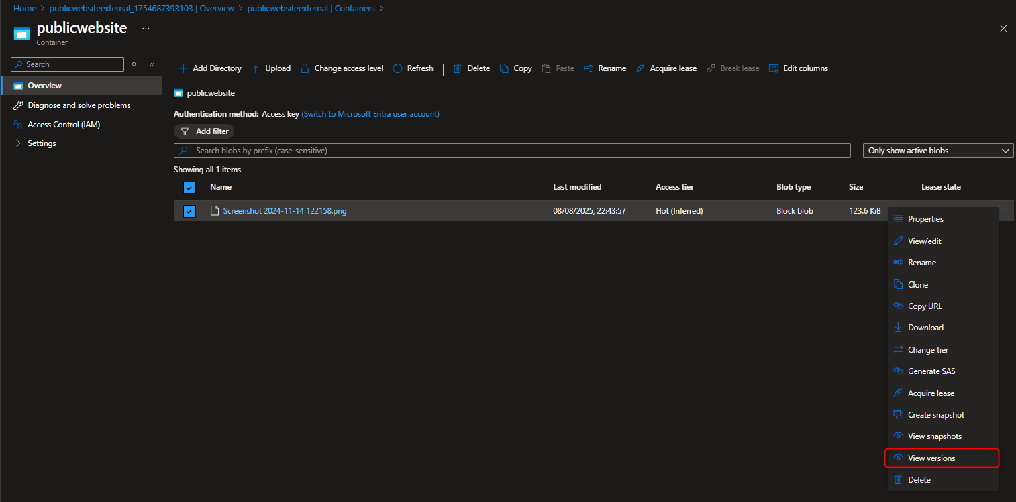This screenshot has width=1016, height=502.
Task: Uncheck the select-all checkbox in the header
Action: pyautogui.click(x=189, y=188)
